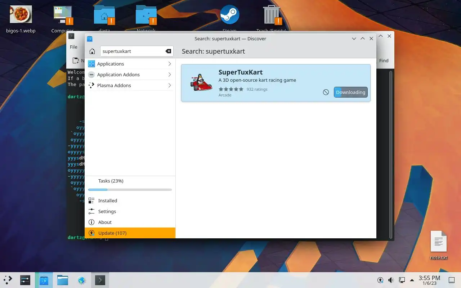The height and width of the screenshot is (288, 461).
Task: Click the tasks progress bar
Action: pyautogui.click(x=130, y=189)
